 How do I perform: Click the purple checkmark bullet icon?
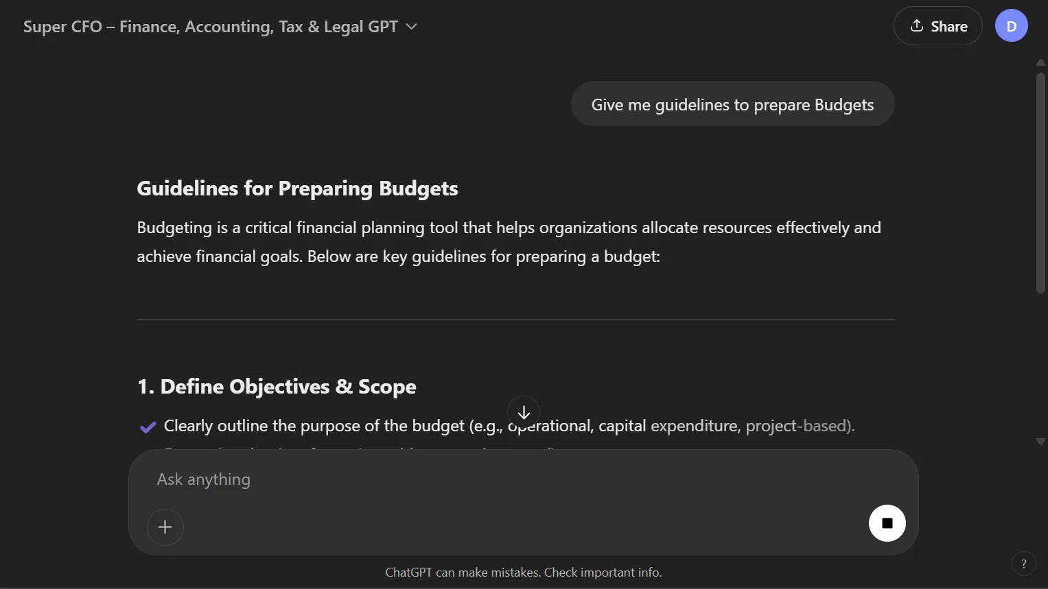[x=148, y=427]
